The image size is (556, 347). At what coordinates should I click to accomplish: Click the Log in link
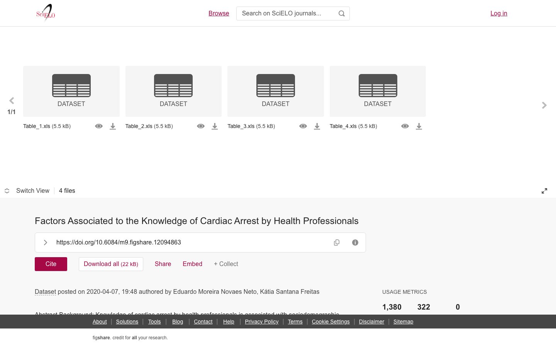499,13
